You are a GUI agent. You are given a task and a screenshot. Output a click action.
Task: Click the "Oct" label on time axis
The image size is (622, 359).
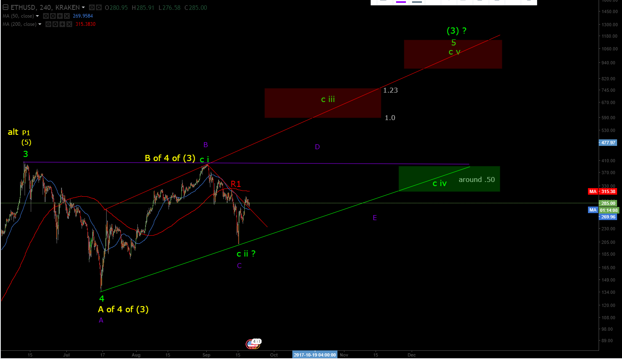274,355
